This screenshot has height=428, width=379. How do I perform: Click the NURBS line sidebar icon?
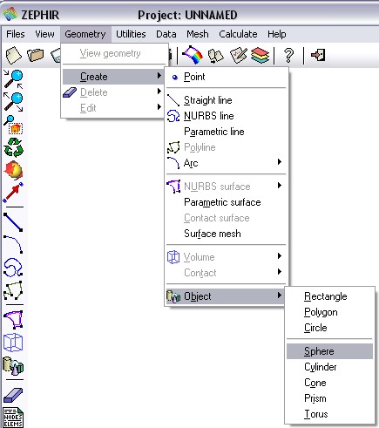(x=13, y=268)
